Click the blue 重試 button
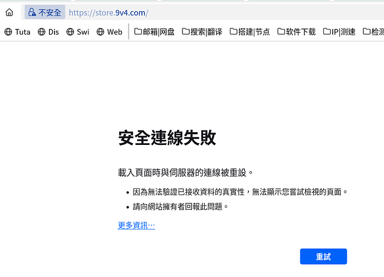 point(323,256)
